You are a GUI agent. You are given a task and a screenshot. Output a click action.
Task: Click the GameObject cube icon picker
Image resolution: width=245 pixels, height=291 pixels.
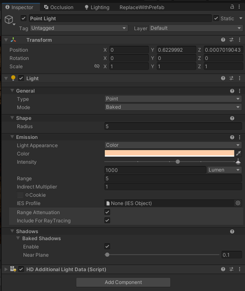pyautogui.click(x=9, y=20)
